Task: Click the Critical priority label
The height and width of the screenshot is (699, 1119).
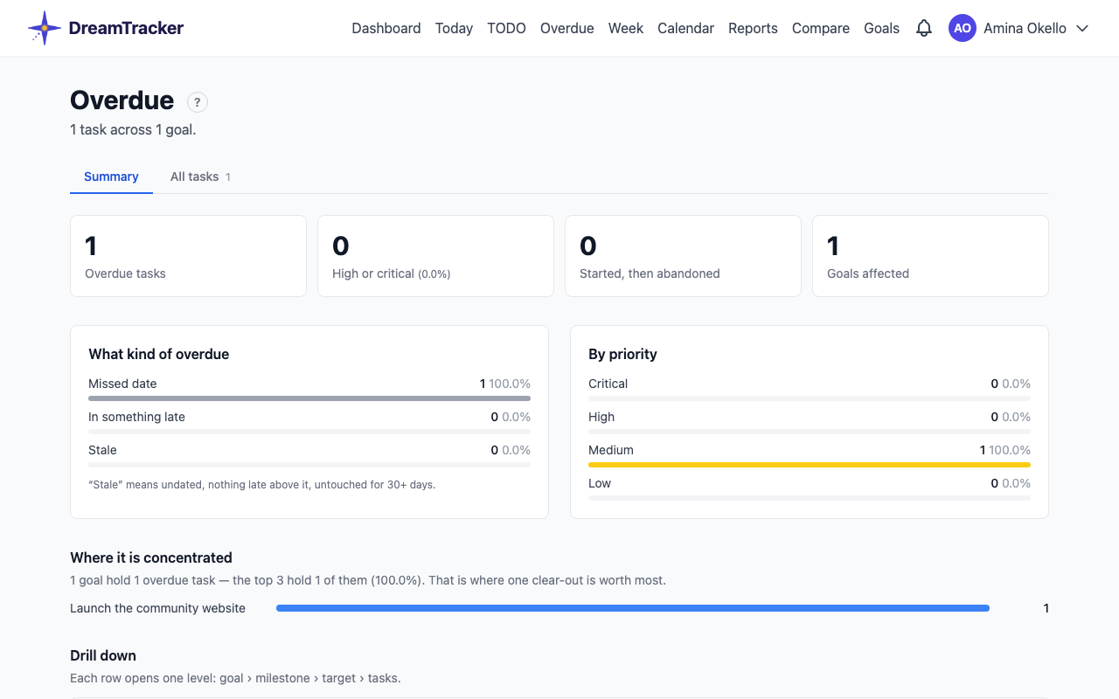Action: point(608,384)
